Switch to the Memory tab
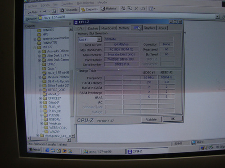The width and height of the screenshot is (225, 168). pos(124,28)
